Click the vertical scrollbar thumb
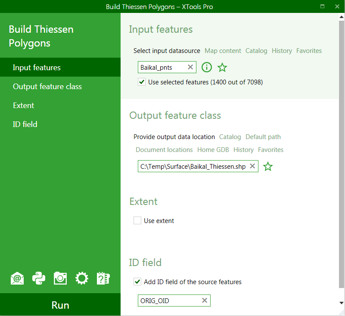Image resolution: width=345 pixels, height=316 pixels. point(341,154)
